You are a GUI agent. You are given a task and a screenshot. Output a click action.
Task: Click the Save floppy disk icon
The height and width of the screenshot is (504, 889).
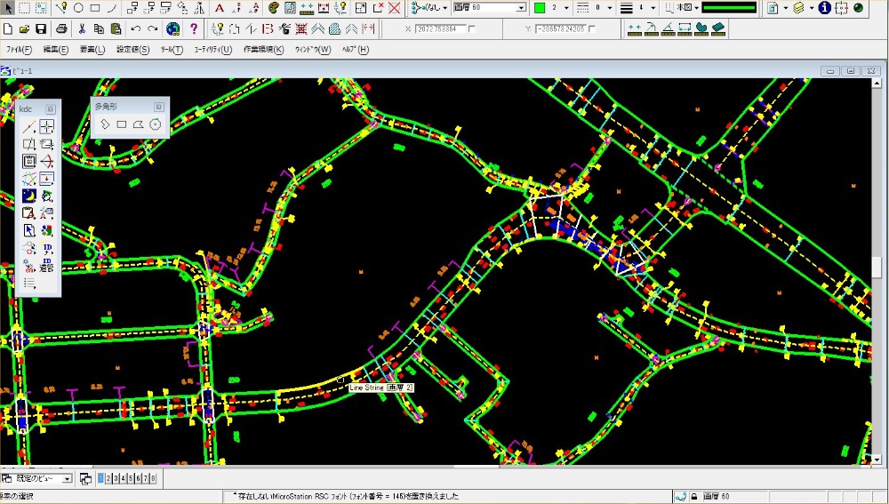point(40,28)
